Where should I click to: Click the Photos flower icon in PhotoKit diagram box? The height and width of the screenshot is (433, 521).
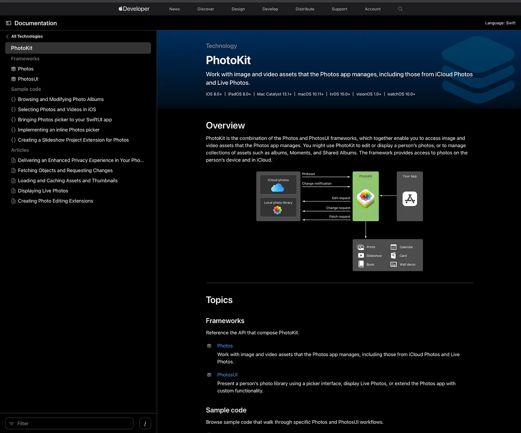coord(366,199)
